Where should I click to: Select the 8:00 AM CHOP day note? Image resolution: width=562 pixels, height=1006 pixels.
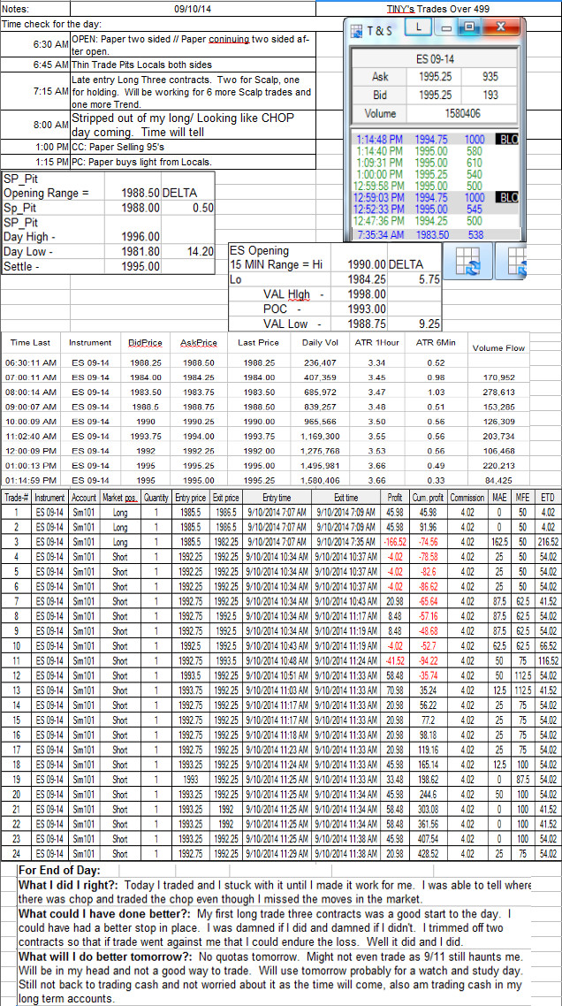click(x=193, y=126)
